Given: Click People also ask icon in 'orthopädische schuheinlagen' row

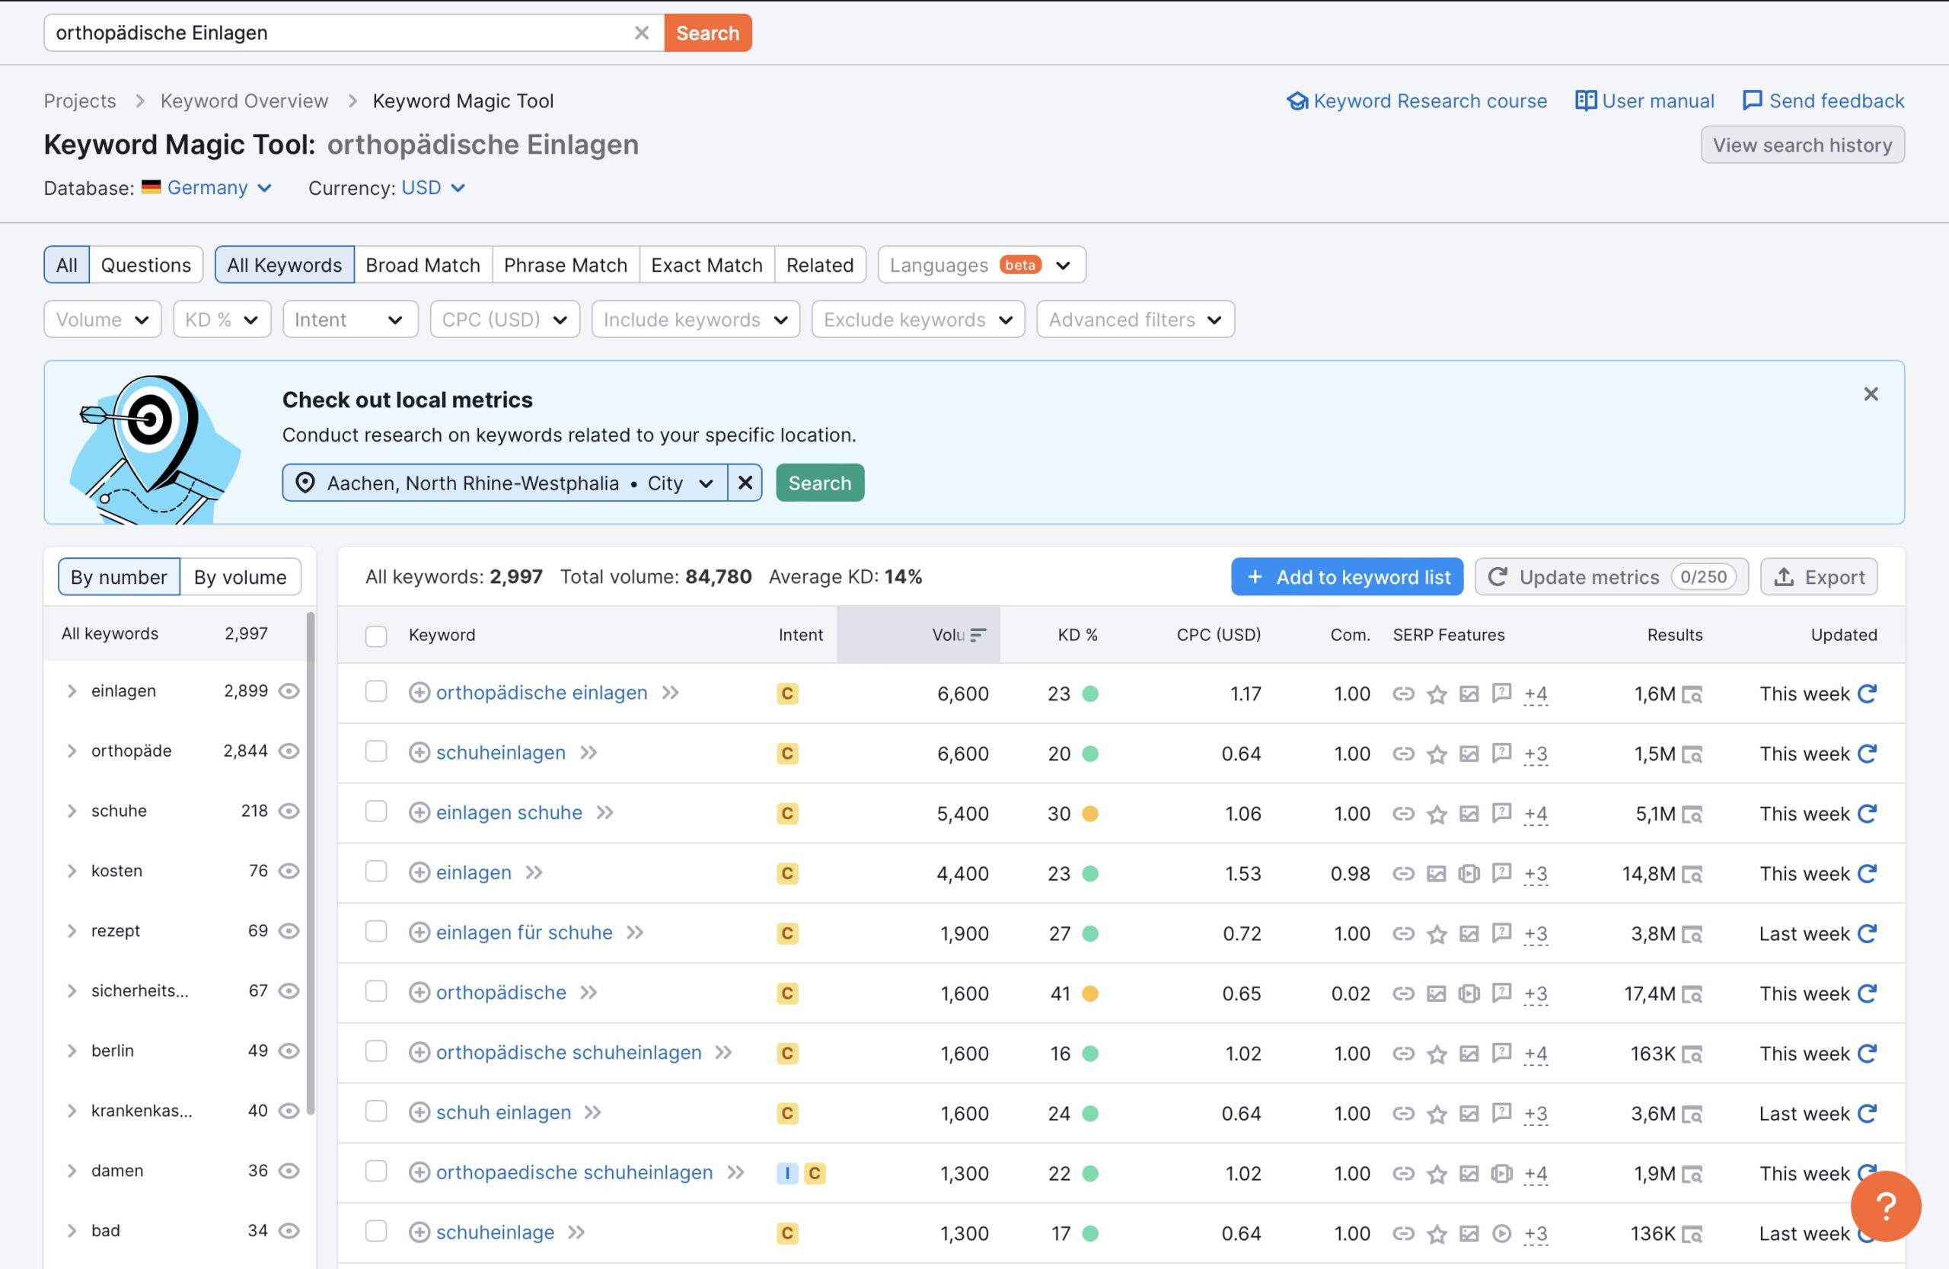Looking at the screenshot, I should 1502,1053.
